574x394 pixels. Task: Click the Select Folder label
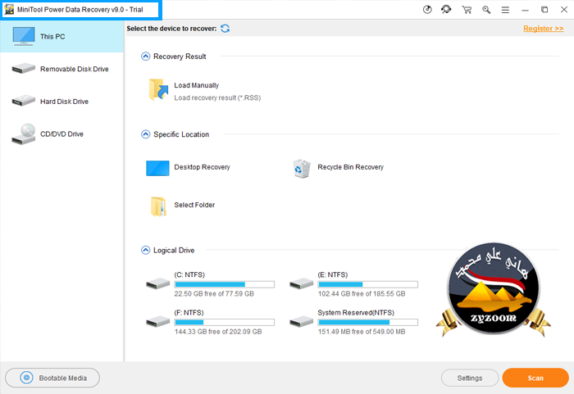(x=194, y=205)
